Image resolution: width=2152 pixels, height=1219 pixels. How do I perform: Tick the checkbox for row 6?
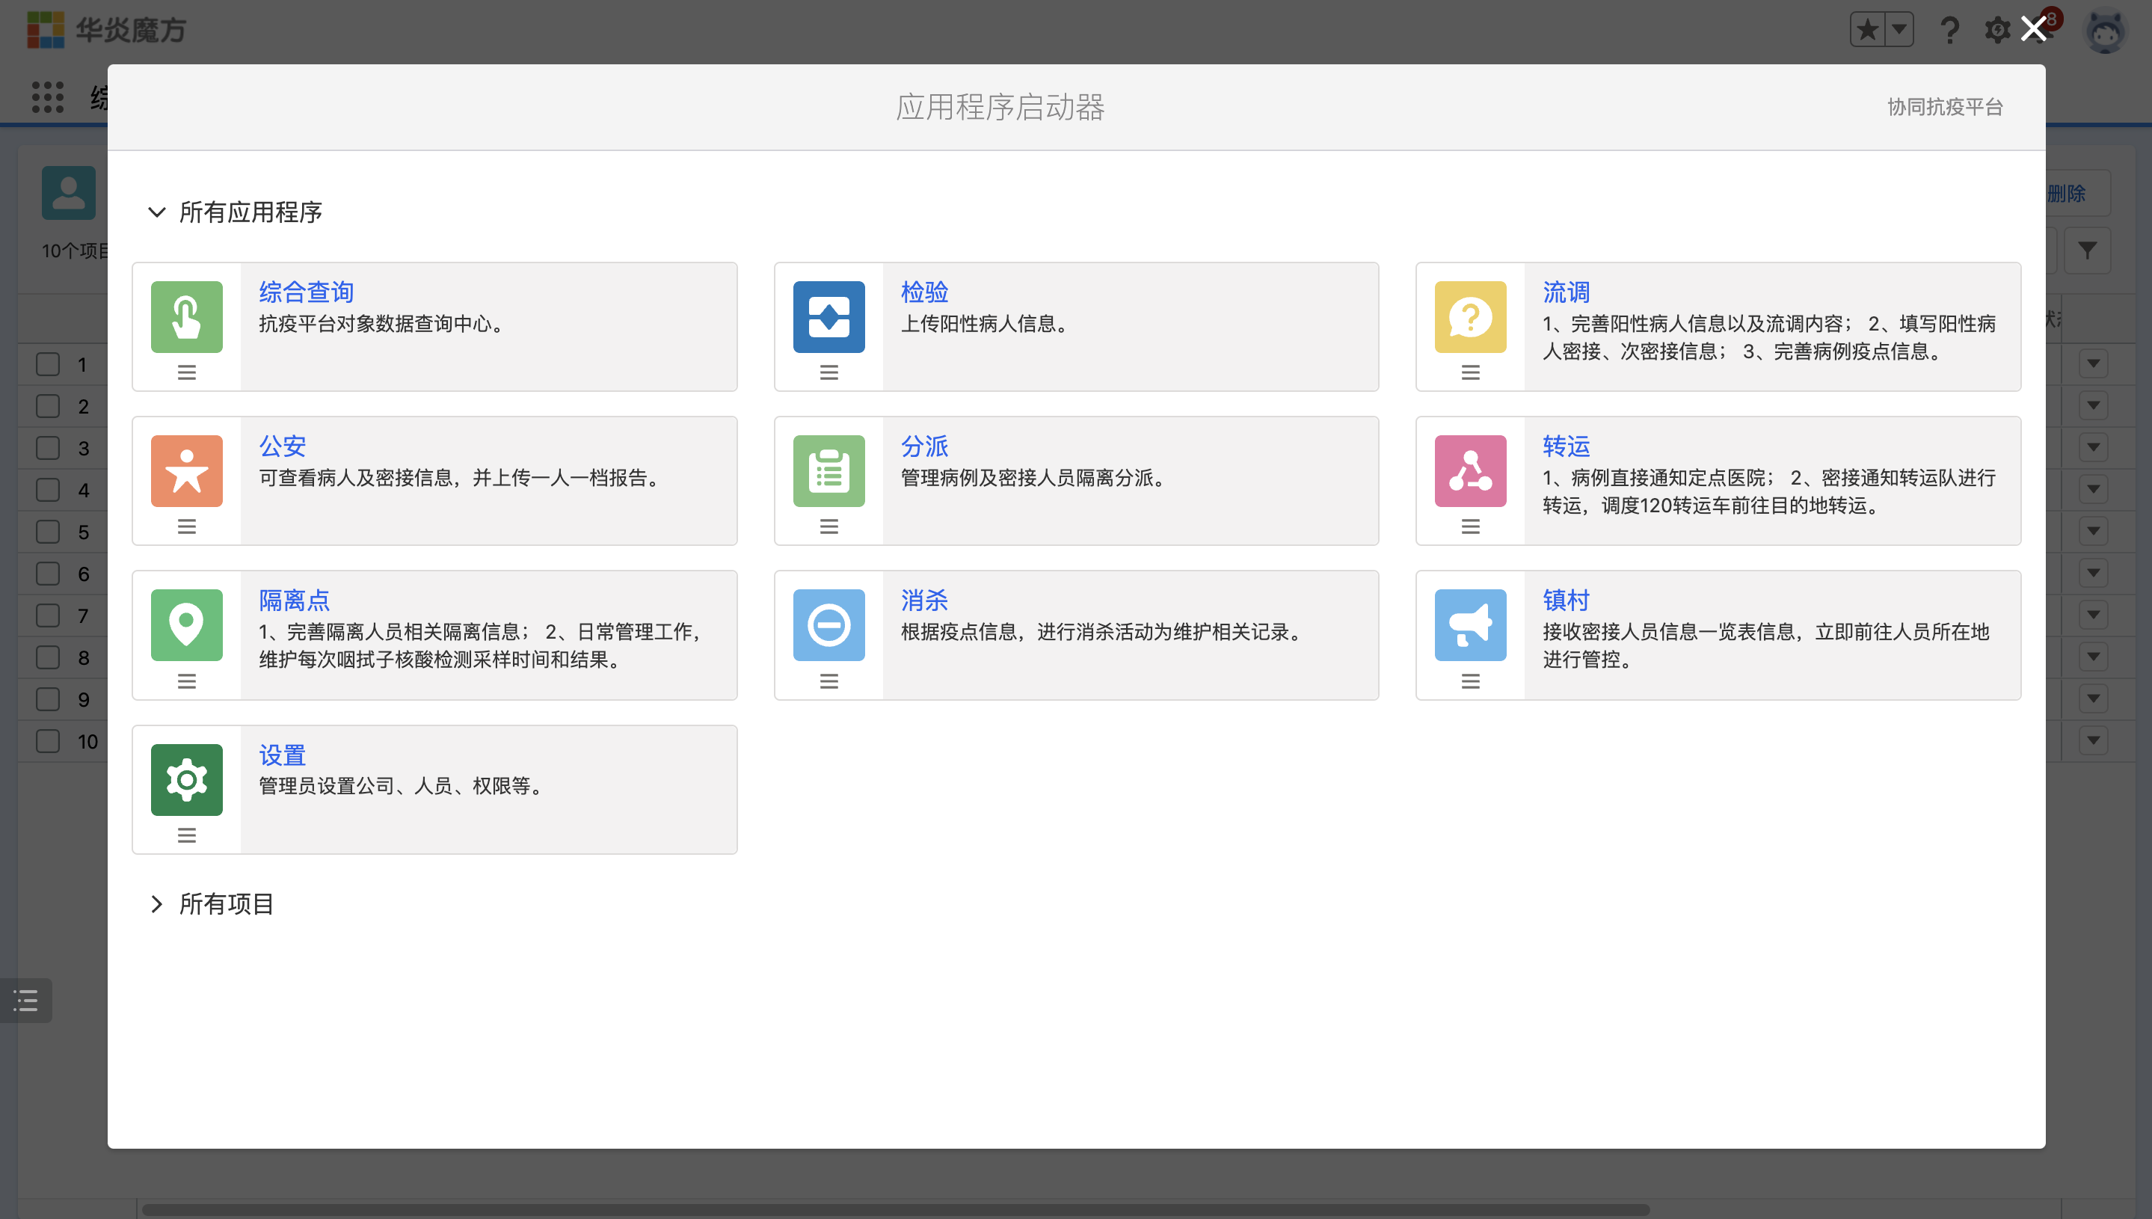point(48,574)
